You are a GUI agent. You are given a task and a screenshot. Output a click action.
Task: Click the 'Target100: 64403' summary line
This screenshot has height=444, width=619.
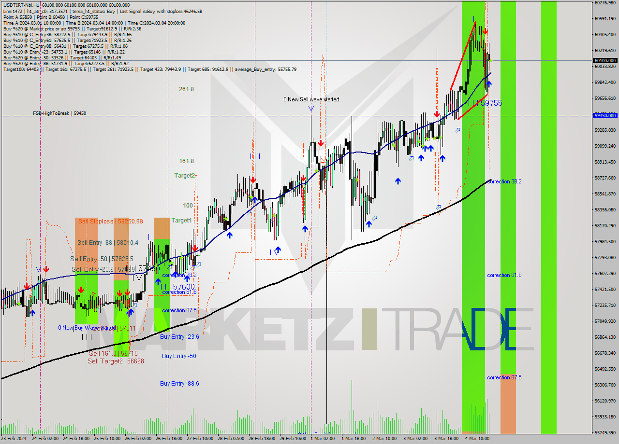[150, 69]
